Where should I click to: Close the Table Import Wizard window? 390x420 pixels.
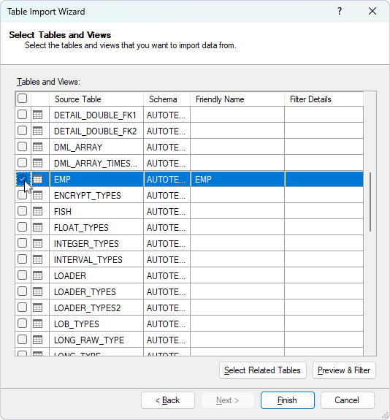coord(372,11)
